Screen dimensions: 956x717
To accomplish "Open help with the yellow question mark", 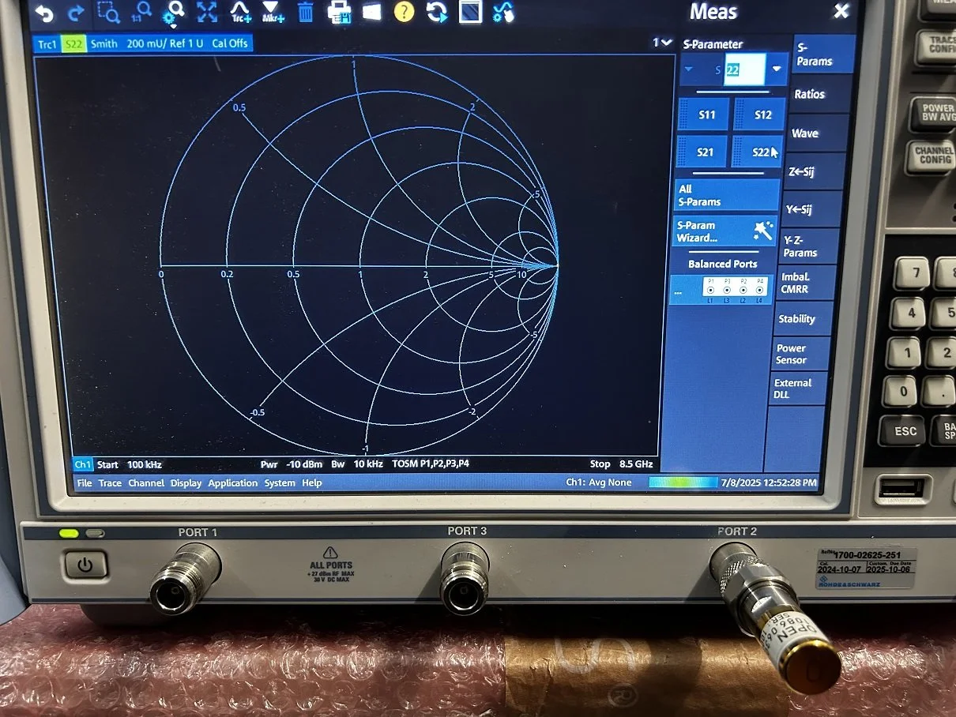I will (x=404, y=13).
